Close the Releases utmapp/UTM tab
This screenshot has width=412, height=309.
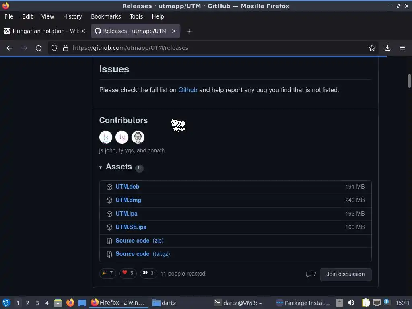(174, 31)
